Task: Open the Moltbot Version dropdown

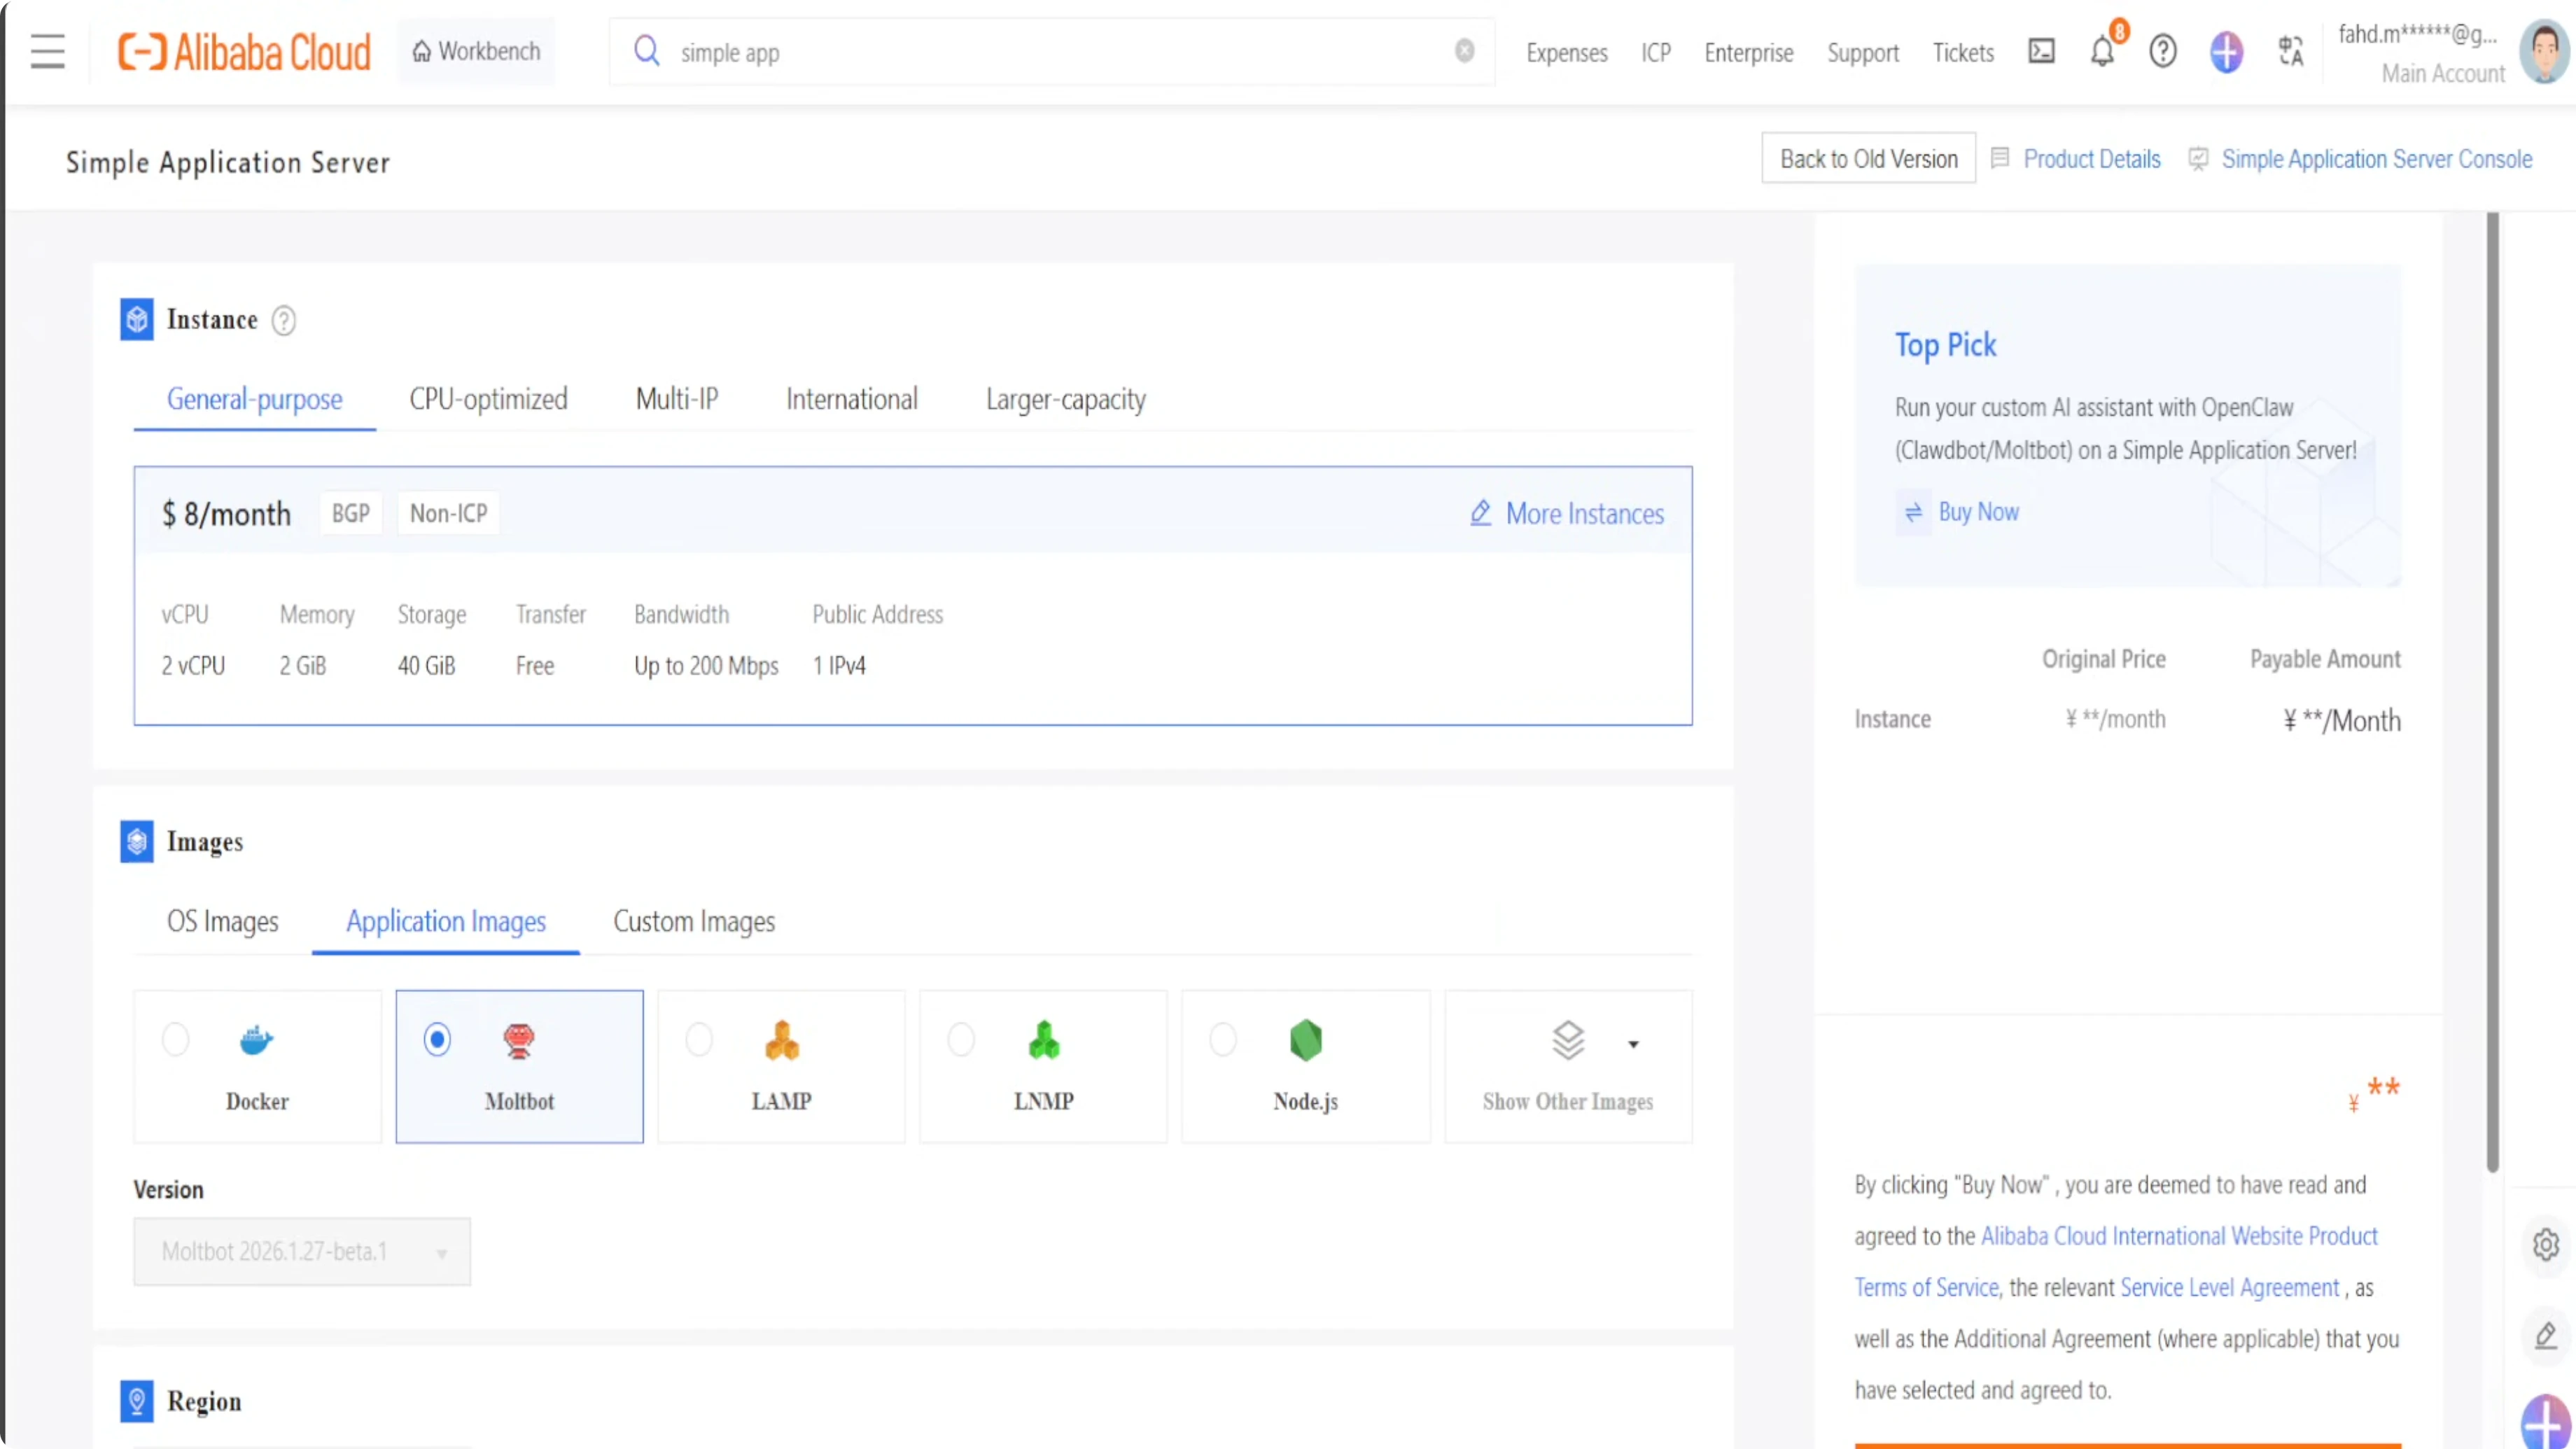Action: point(302,1252)
